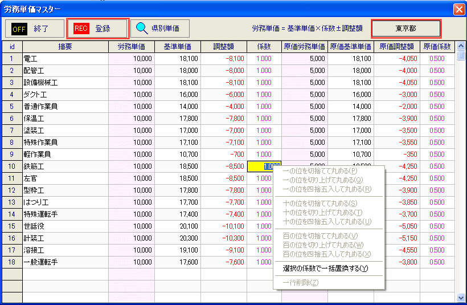
Task: Click the black OFF icon for 終了
Action: [x=19, y=28]
